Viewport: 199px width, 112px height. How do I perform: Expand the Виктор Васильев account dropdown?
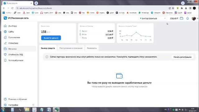coord(153,18)
